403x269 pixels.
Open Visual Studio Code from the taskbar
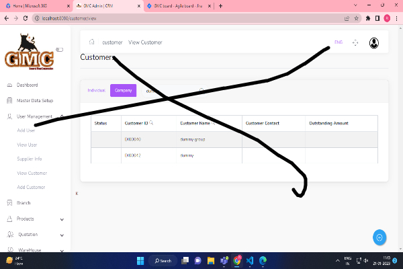point(249,260)
